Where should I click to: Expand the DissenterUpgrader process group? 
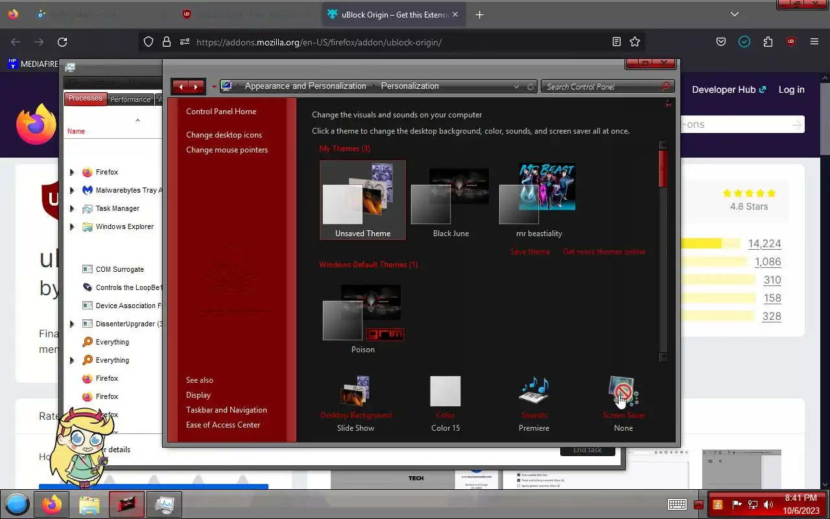pyautogui.click(x=72, y=324)
